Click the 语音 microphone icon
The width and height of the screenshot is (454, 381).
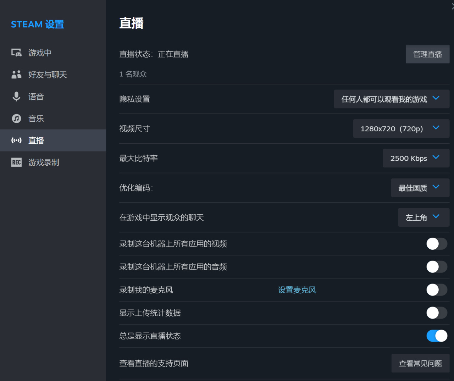(x=16, y=96)
